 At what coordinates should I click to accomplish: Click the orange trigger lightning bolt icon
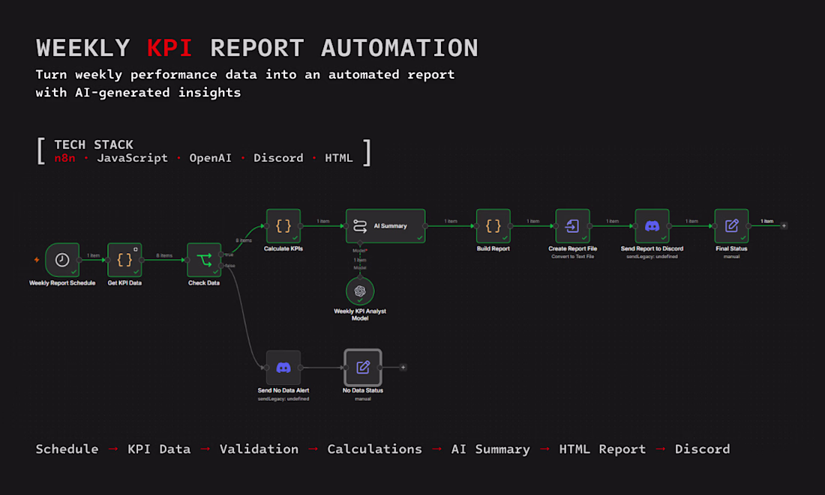[36, 260]
